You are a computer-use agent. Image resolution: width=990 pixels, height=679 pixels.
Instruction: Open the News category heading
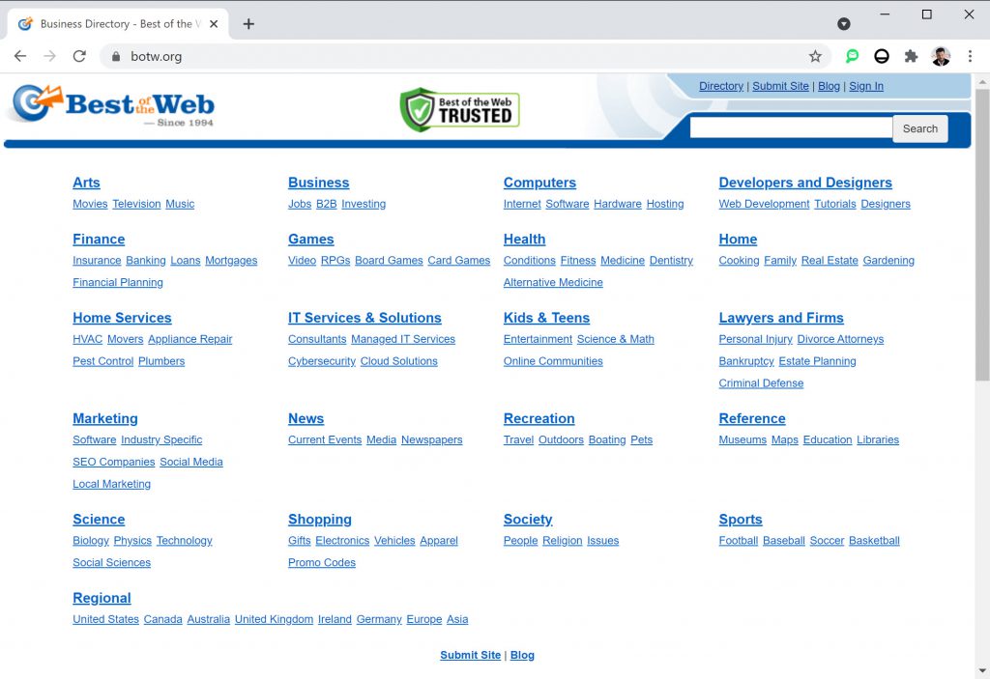coord(306,418)
